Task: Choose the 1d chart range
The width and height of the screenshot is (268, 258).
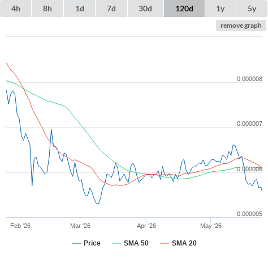Action: (80, 9)
